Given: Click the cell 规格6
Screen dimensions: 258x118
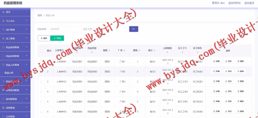Looking at the screenshot, I should click(107, 112).
